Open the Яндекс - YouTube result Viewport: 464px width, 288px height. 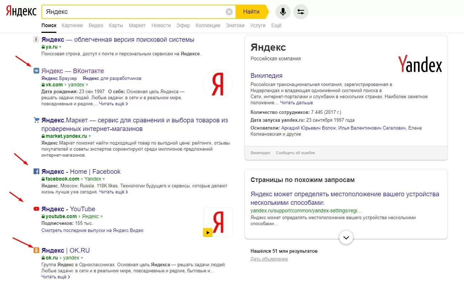click(x=68, y=209)
